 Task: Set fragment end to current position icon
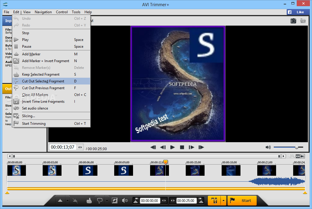[201, 201]
